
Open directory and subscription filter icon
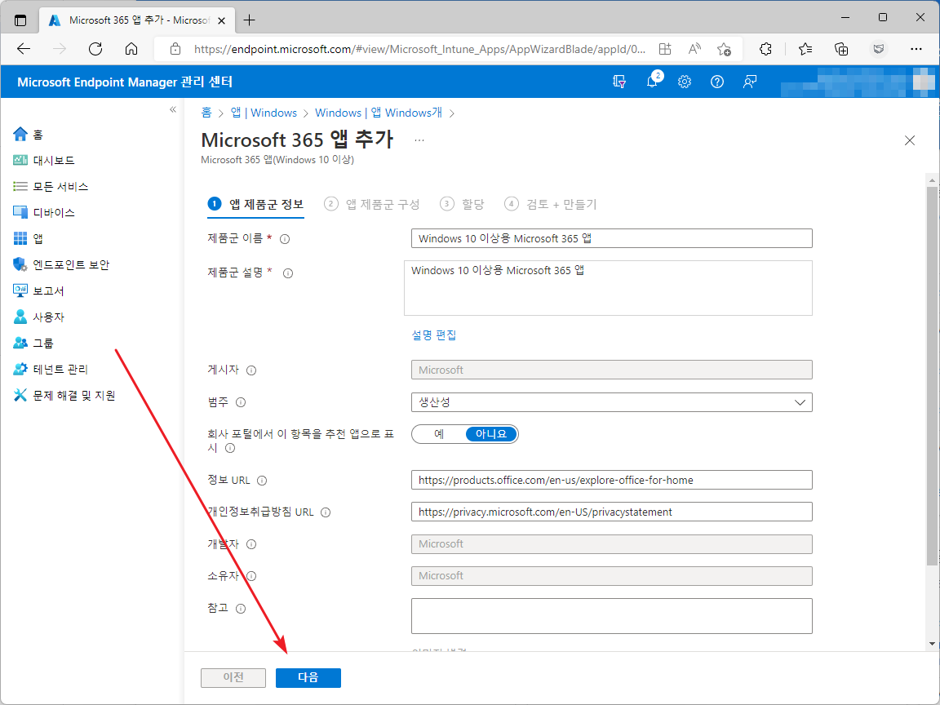[x=619, y=82]
